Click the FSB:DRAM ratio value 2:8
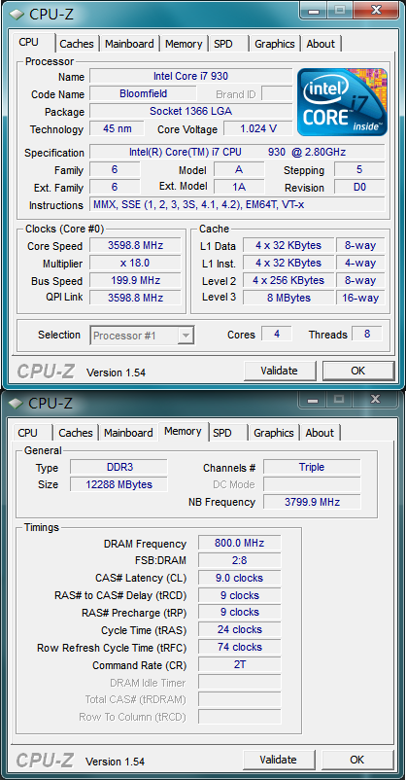The width and height of the screenshot is (406, 780). click(240, 560)
